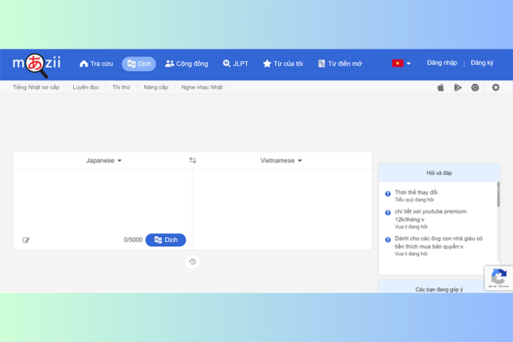Viewport: 513px width, 342px height.
Task: Click the Hỏi và đáp scrollbar
Action: point(498,194)
